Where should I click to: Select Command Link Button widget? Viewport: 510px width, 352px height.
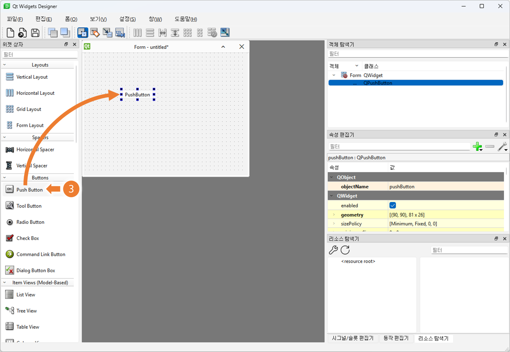(x=41, y=254)
